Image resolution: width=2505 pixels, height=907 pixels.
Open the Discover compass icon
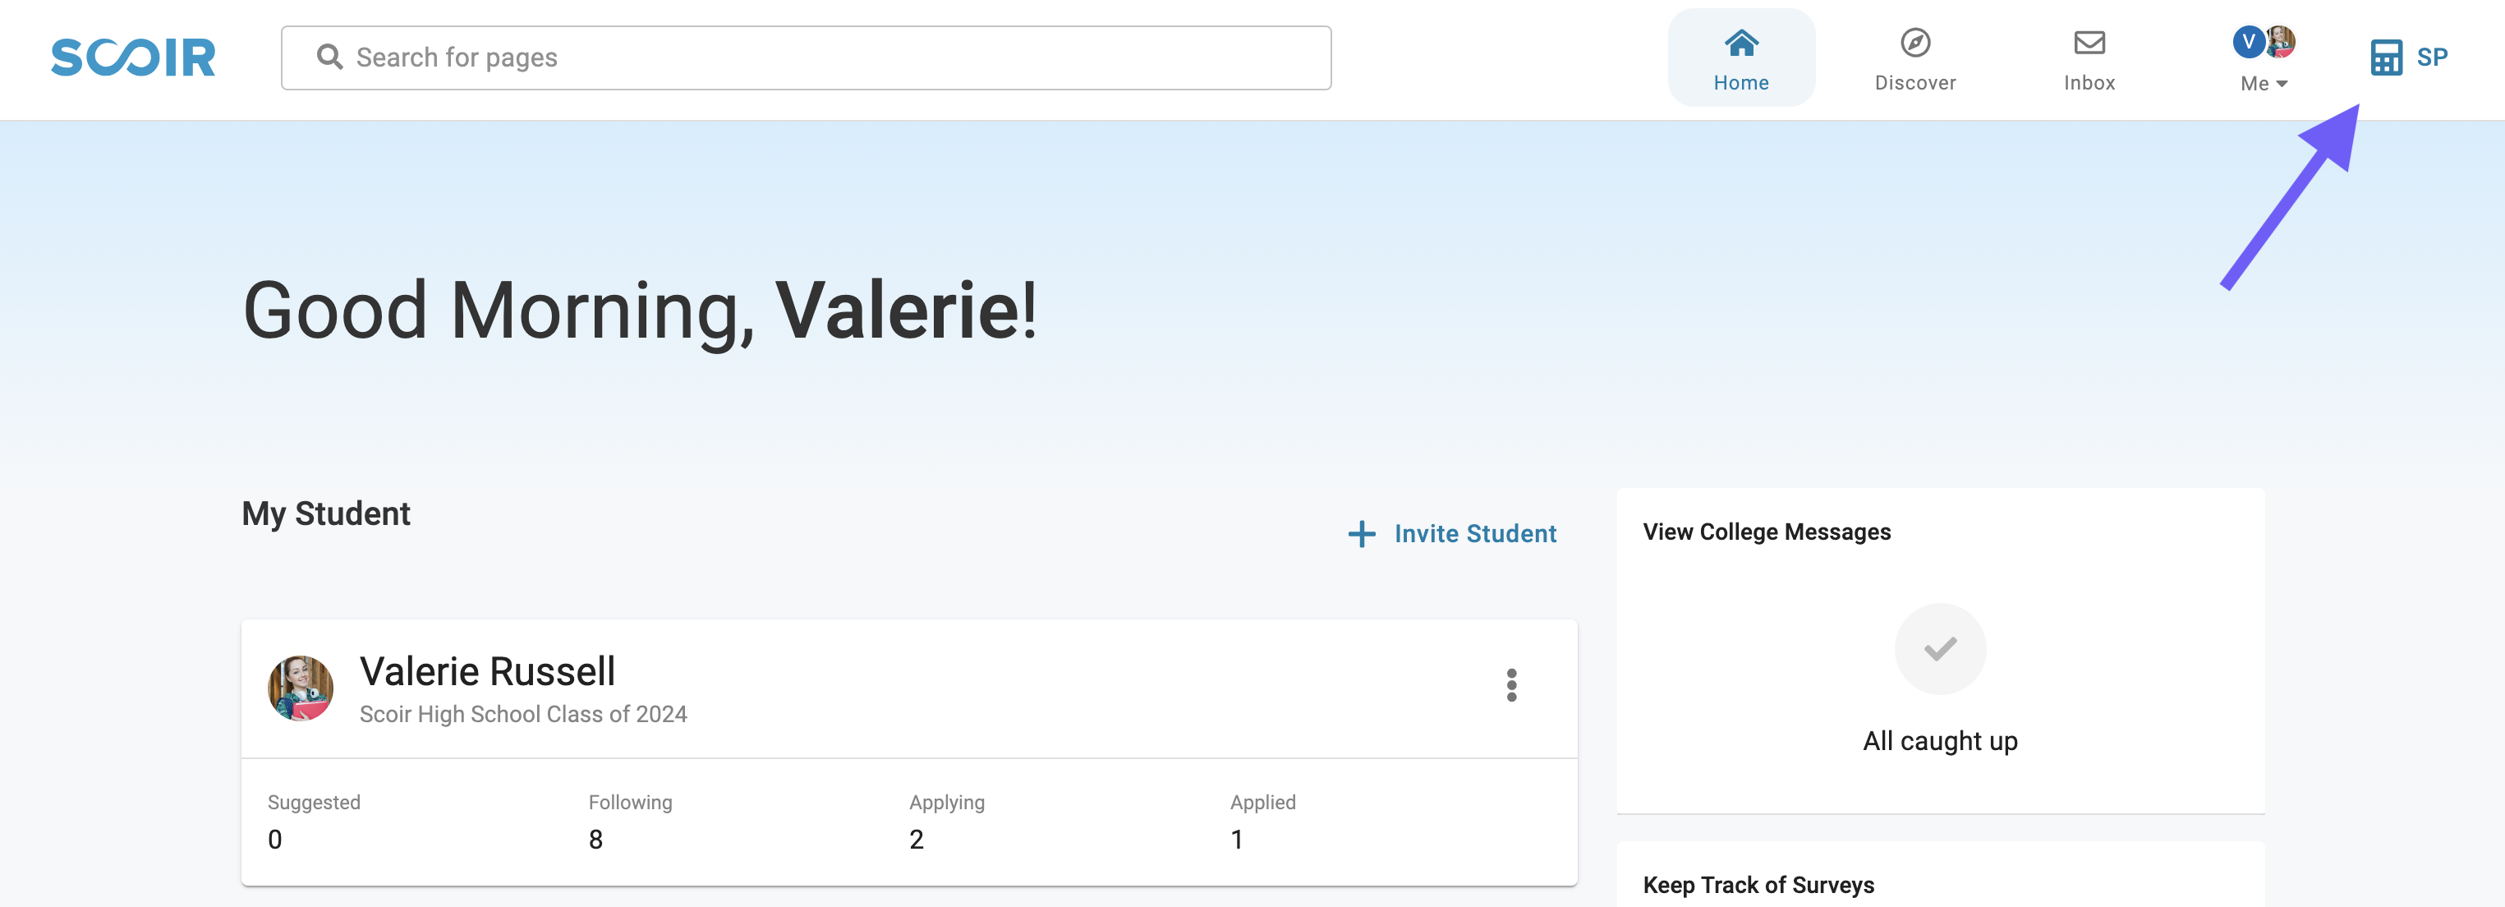pos(1914,43)
